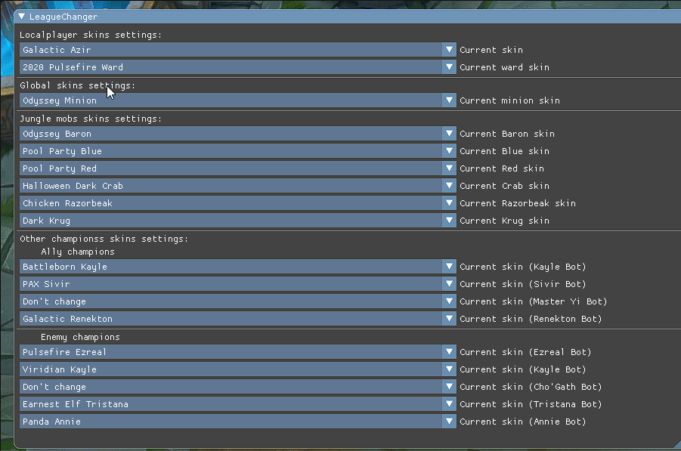Click the 'Current minion skin' label
The image size is (681, 451).
509,100
